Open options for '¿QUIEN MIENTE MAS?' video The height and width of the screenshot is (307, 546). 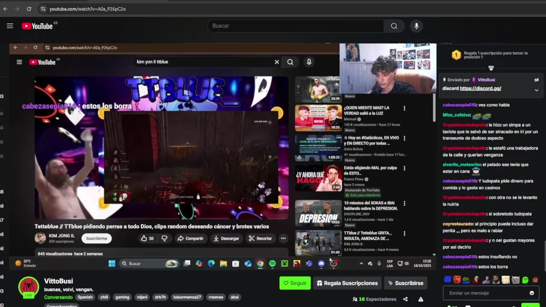click(404, 108)
